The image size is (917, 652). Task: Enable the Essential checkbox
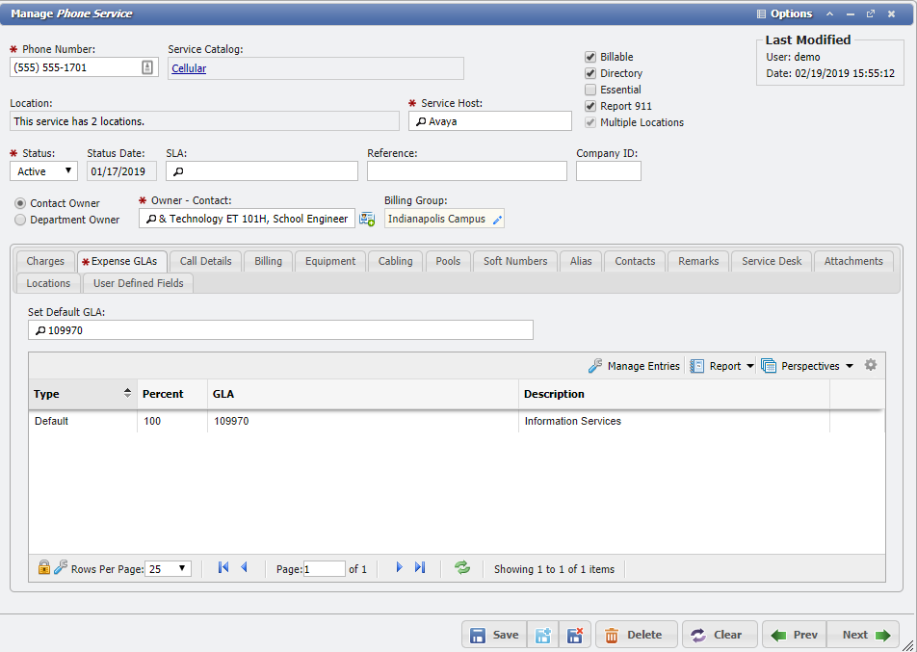[x=589, y=90]
